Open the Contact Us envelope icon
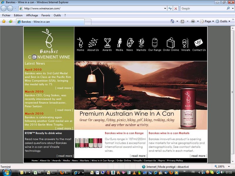 tap(199, 43)
